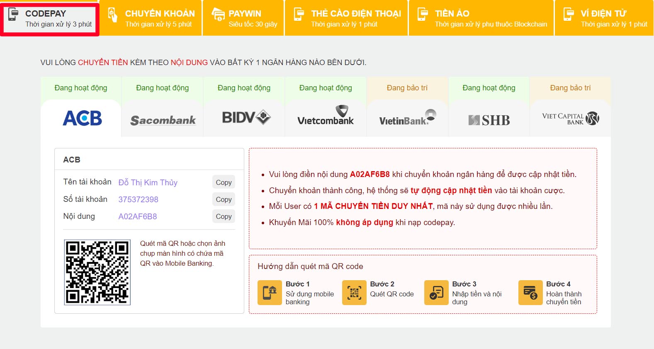
Task: Click the CHUYỂN KHOẢN hand-phone icon
Action: pyautogui.click(x=112, y=15)
